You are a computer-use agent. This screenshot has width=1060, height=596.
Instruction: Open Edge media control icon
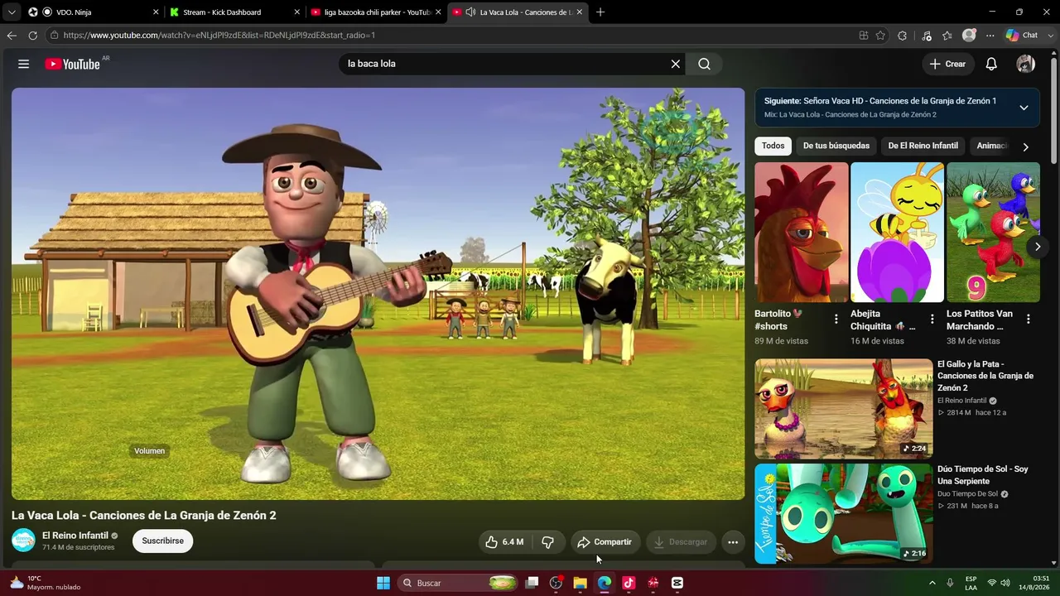[x=926, y=36]
